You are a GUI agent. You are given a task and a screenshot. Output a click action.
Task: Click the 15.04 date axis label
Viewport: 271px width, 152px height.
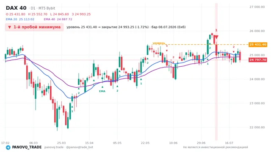89,143
